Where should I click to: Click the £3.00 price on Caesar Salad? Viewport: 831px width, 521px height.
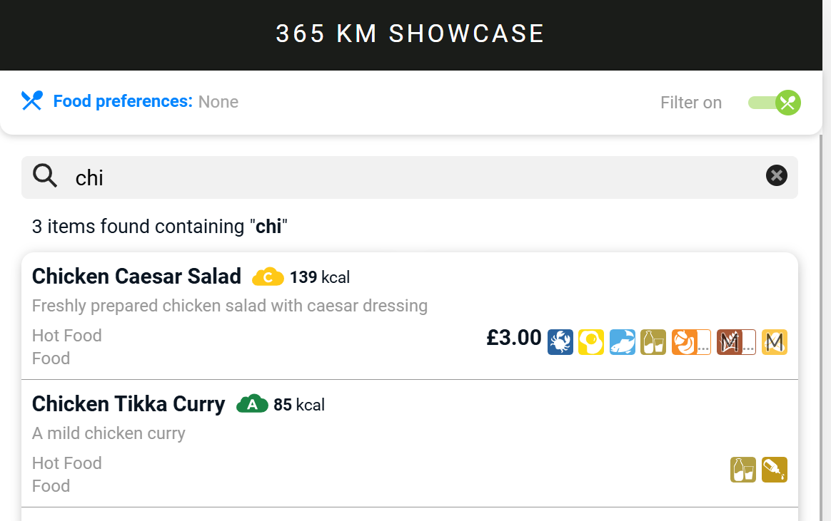point(514,339)
